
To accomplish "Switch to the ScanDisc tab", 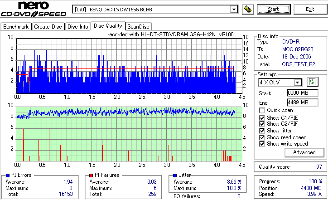I will pyautogui.click(x=138, y=27).
